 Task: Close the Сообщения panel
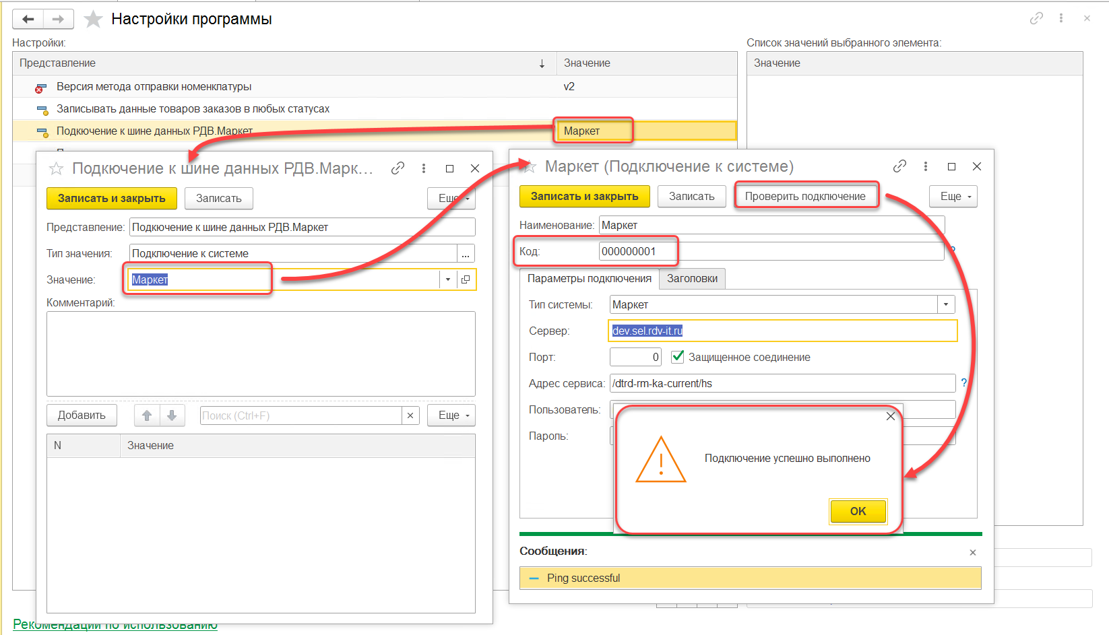tap(972, 552)
